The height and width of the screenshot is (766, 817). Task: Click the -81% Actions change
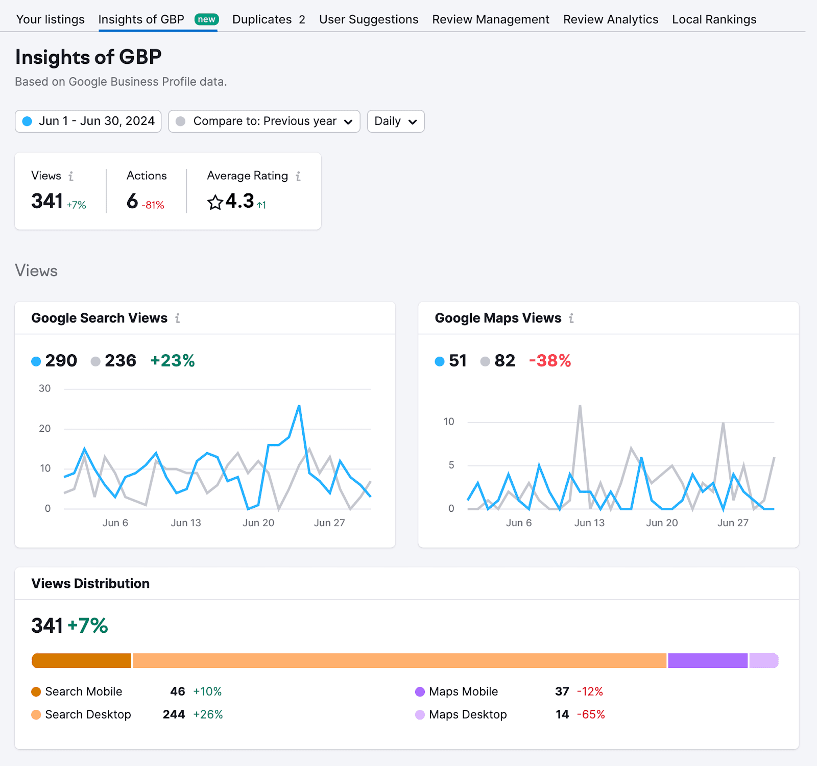point(153,205)
